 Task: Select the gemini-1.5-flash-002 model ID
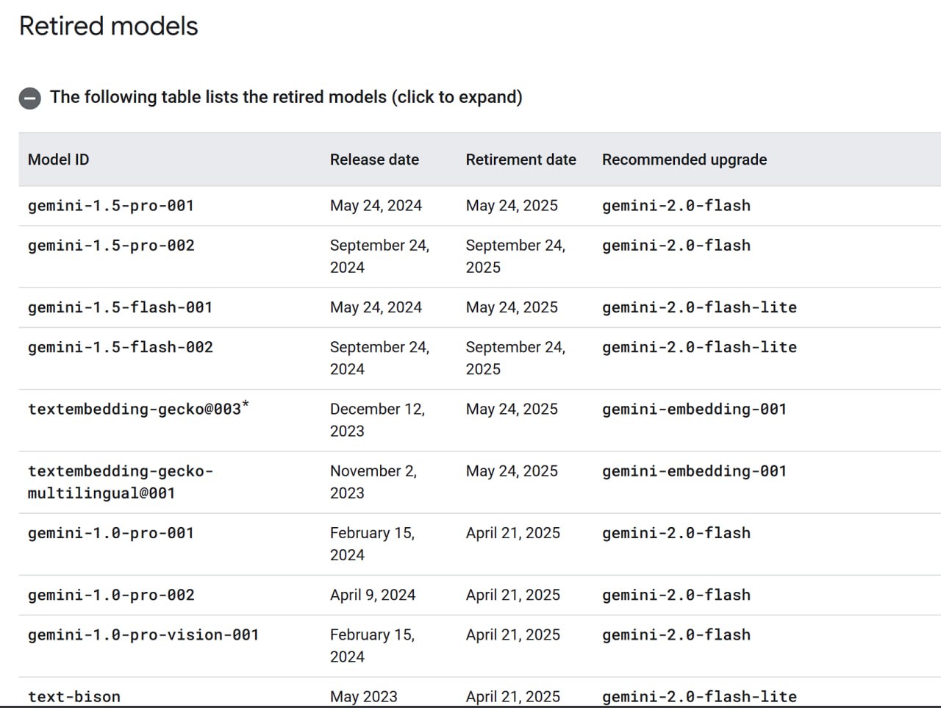(x=120, y=347)
